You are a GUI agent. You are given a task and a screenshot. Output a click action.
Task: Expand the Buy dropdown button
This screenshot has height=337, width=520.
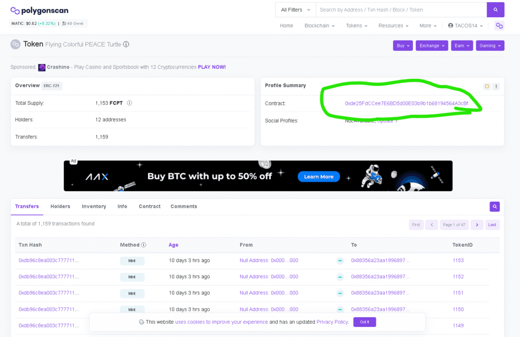pos(403,46)
